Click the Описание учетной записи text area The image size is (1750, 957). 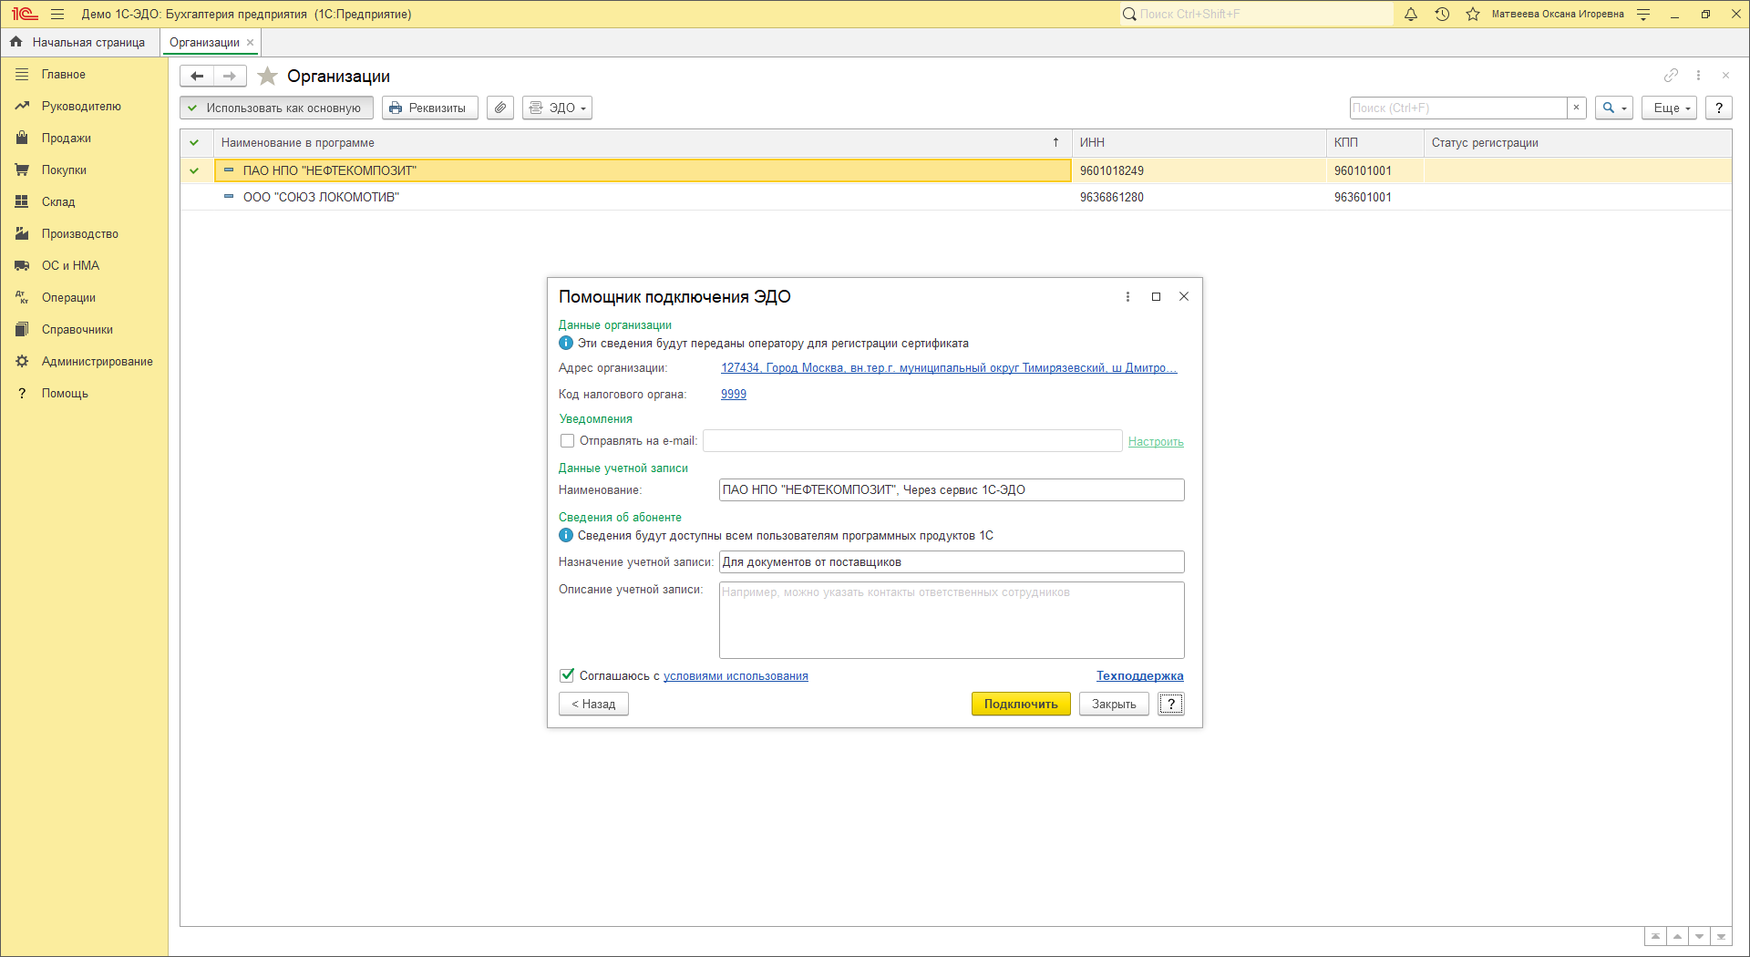tap(951, 620)
